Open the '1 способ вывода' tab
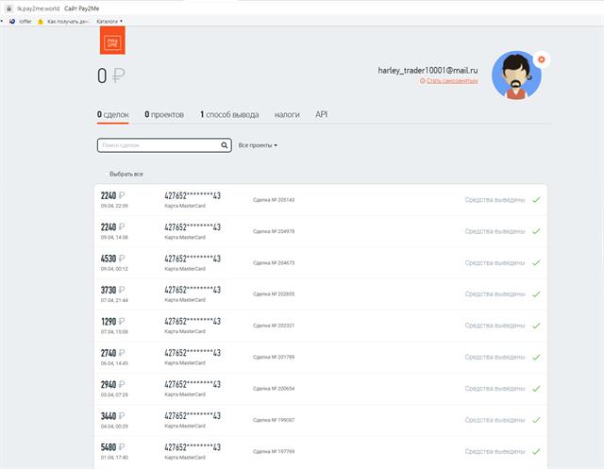This screenshot has width=604, height=469. point(231,114)
